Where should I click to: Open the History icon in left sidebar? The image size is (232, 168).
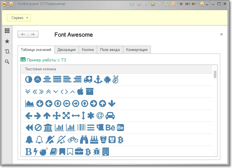[7, 51]
